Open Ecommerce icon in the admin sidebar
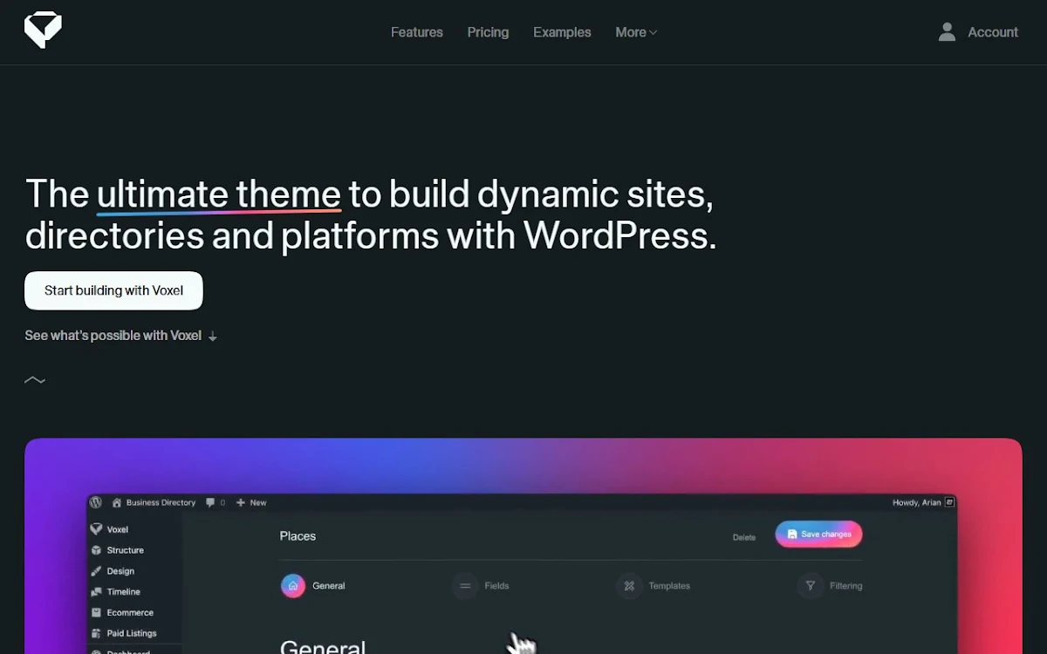 coord(96,613)
